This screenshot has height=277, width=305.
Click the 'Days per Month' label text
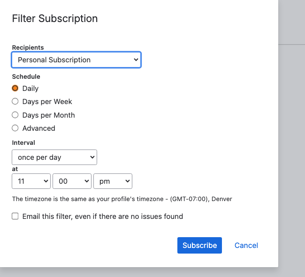tap(49, 115)
